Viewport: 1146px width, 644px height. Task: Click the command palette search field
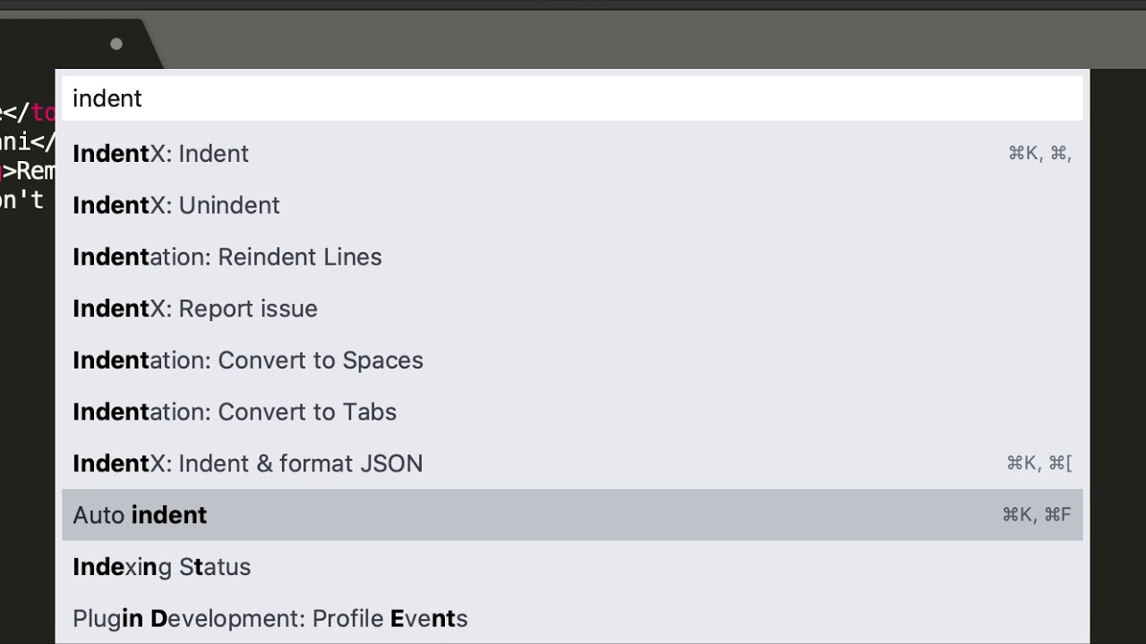pyautogui.click(x=572, y=98)
